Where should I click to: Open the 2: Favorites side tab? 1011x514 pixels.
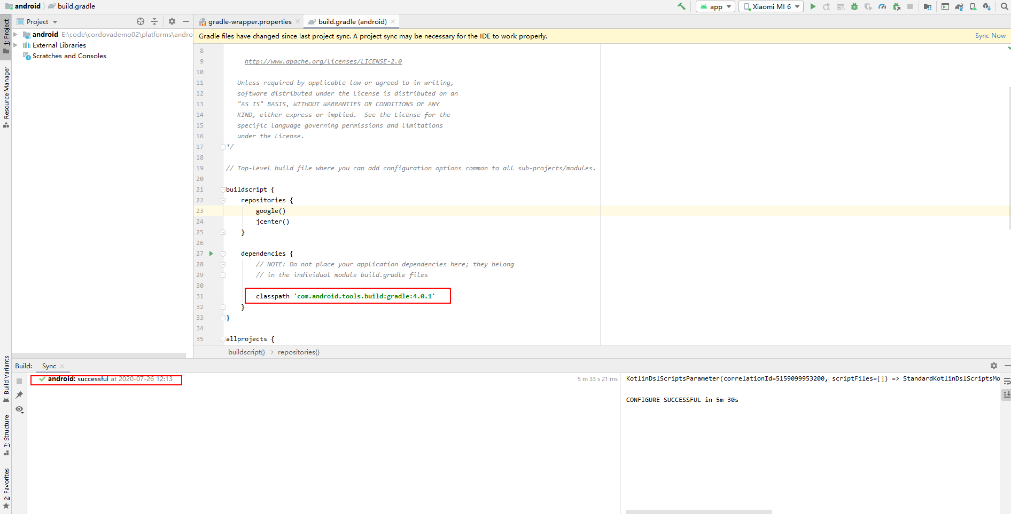6,488
